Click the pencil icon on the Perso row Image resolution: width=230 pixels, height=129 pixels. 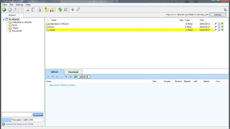[215, 27]
